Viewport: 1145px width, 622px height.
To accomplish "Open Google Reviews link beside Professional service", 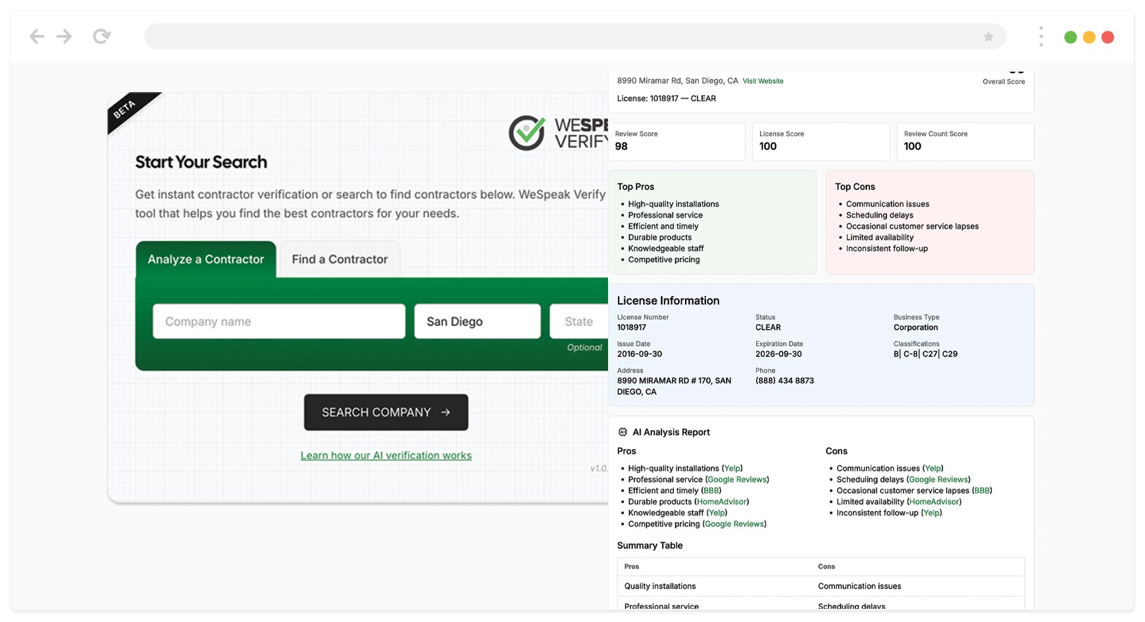I will click(736, 479).
